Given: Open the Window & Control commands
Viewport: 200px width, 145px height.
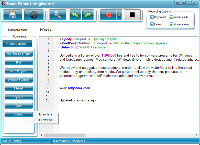Looking at the screenshot, I should coord(19,80).
